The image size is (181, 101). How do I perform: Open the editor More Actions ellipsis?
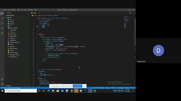(x=133, y=13)
